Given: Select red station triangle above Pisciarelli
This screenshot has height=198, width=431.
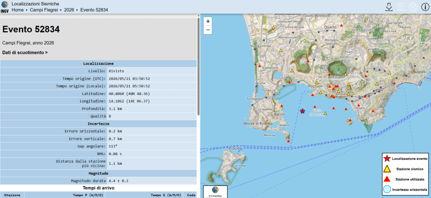Looking at the screenshot, I should pos(329,74).
